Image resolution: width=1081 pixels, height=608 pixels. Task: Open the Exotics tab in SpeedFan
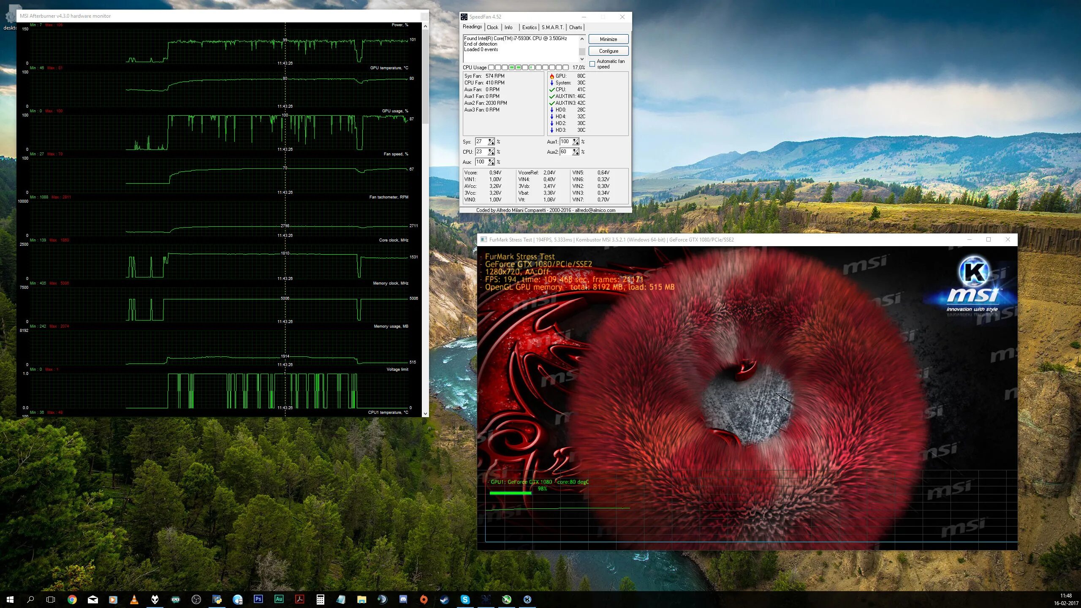[x=530, y=27]
